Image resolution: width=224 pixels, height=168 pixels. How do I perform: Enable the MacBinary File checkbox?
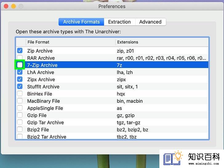click(x=20, y=101)
